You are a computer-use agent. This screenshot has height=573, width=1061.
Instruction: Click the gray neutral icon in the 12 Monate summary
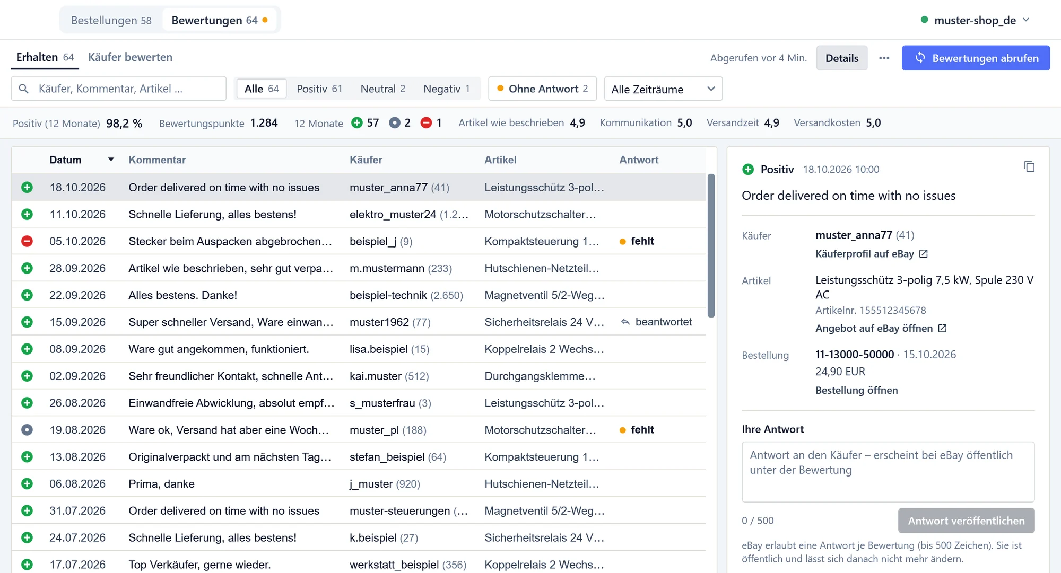(x=394, y=123)
